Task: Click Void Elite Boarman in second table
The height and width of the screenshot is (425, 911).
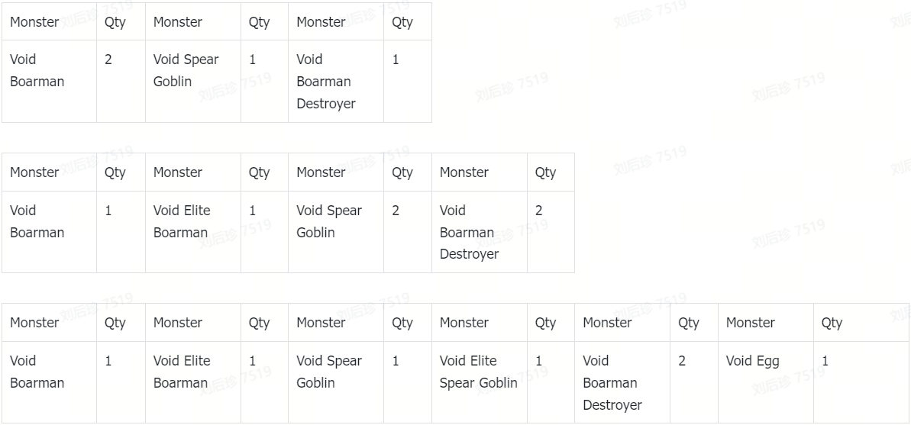Action: coord(193,232)
